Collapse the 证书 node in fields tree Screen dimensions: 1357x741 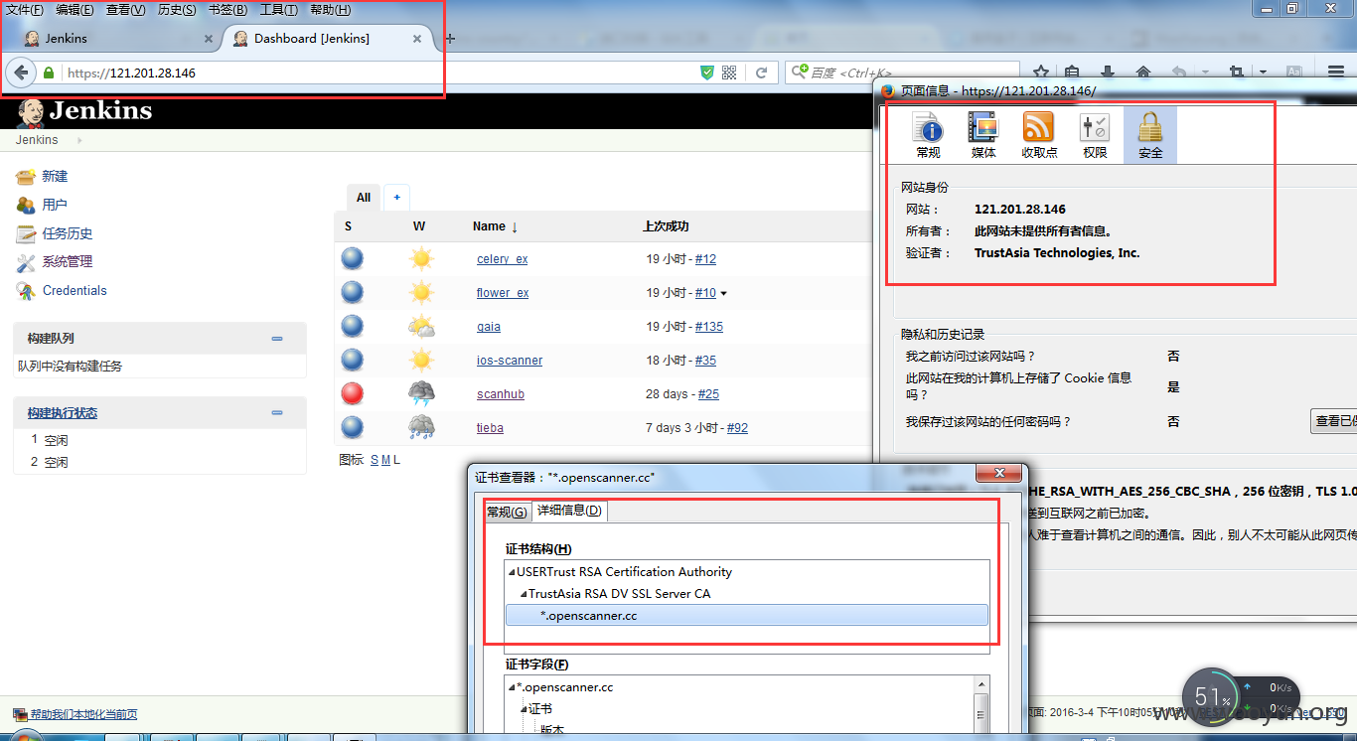[x=524, y=709]
